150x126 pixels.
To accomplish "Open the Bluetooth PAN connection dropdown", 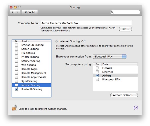I will coord(110,56).
